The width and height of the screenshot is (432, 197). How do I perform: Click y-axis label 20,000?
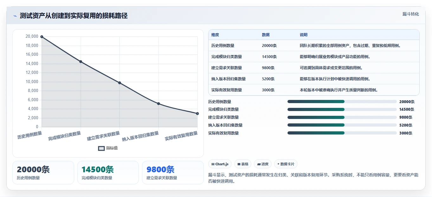pyautogui.click(x=32, y=36)
